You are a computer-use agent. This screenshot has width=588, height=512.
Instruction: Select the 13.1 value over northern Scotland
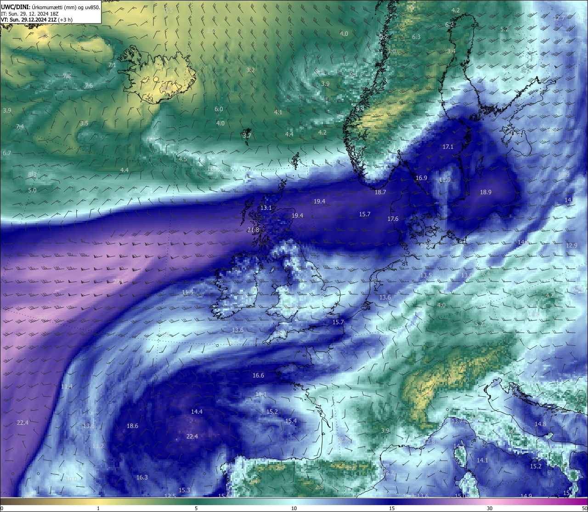(x=266, y=208)
